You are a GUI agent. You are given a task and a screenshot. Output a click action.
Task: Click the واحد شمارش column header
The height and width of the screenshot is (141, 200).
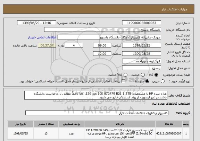(71, 124)
